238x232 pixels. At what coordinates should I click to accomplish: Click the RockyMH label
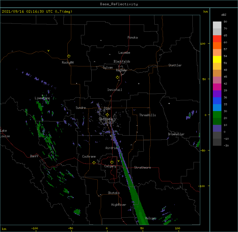pyautogui.click(x=68, y=63)
